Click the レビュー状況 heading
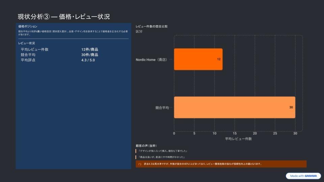This screenshot has width=324, height=182. (x=26, y=43)
